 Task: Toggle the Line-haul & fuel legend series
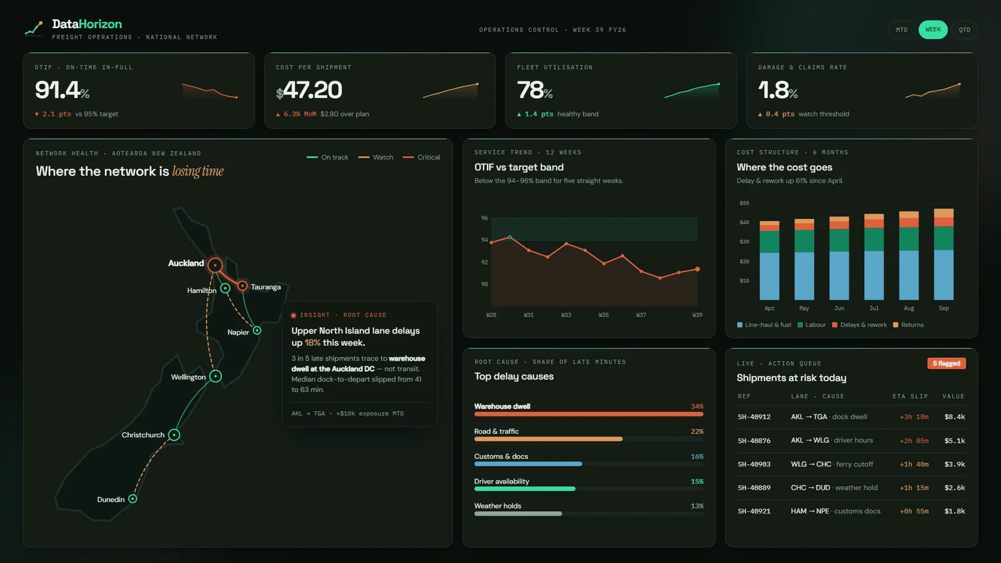(x=764, y=325)
